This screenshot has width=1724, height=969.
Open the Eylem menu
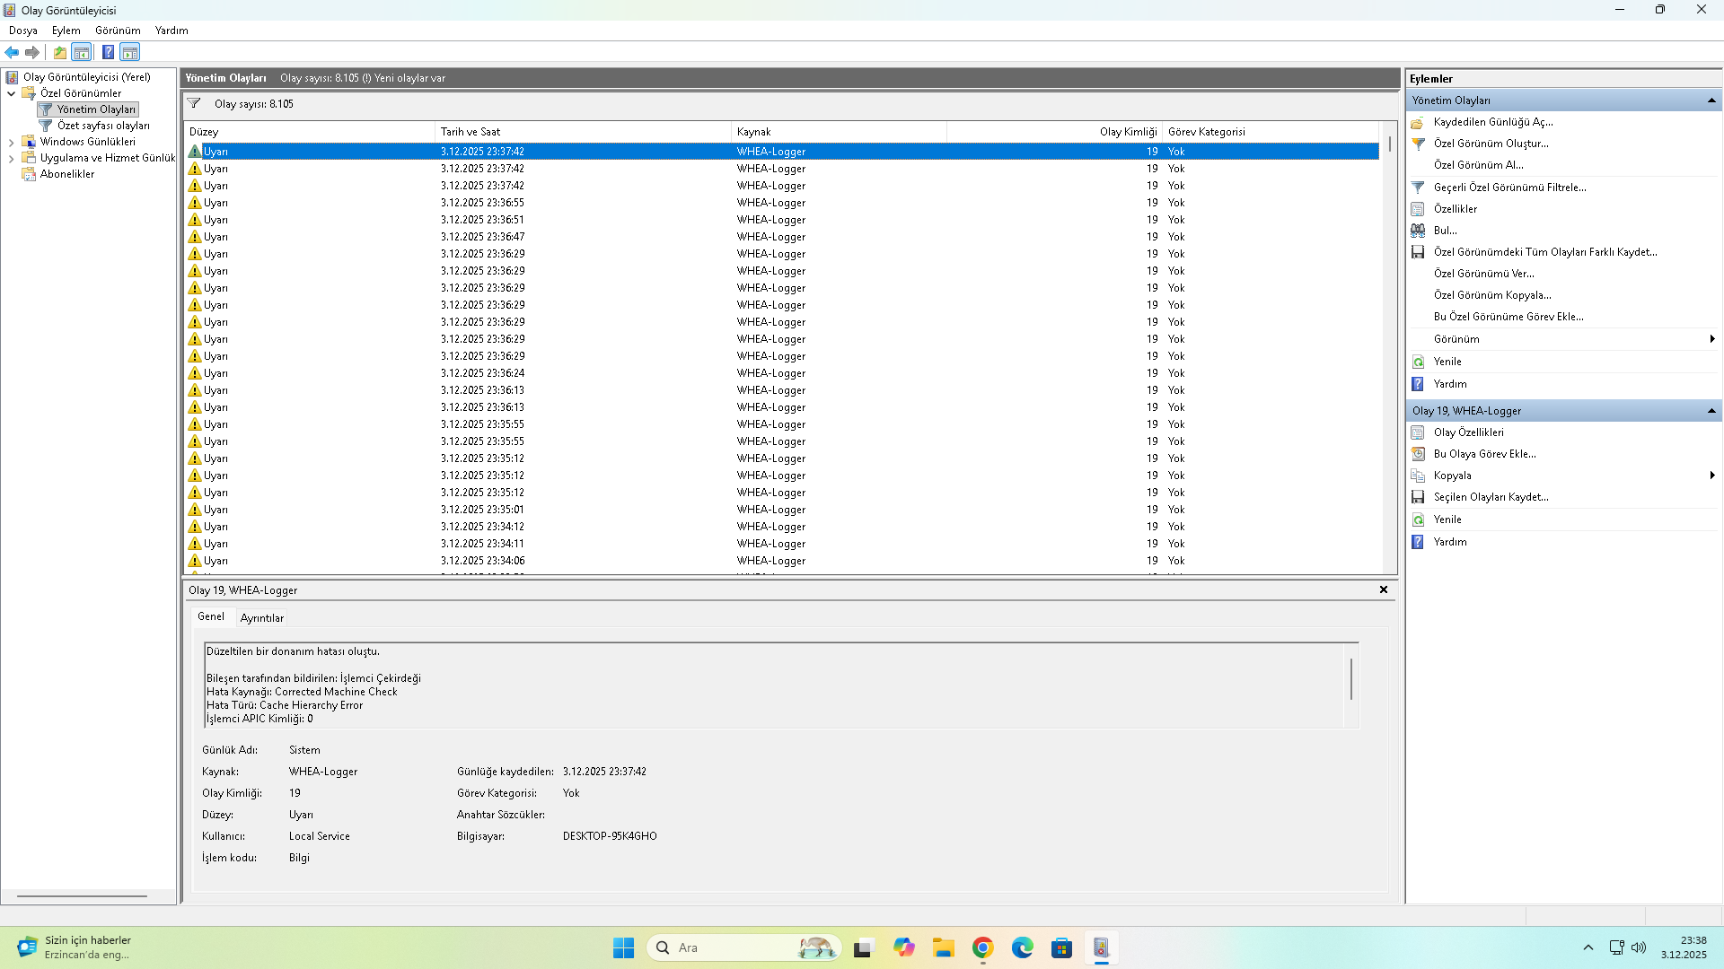[x=66, y=31]
